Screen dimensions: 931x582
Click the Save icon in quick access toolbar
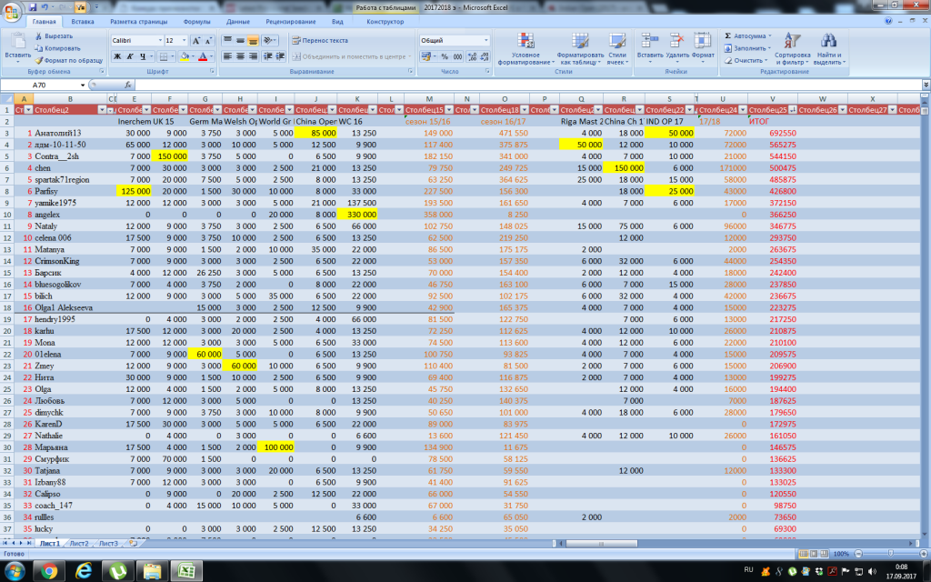pos(34,7)
